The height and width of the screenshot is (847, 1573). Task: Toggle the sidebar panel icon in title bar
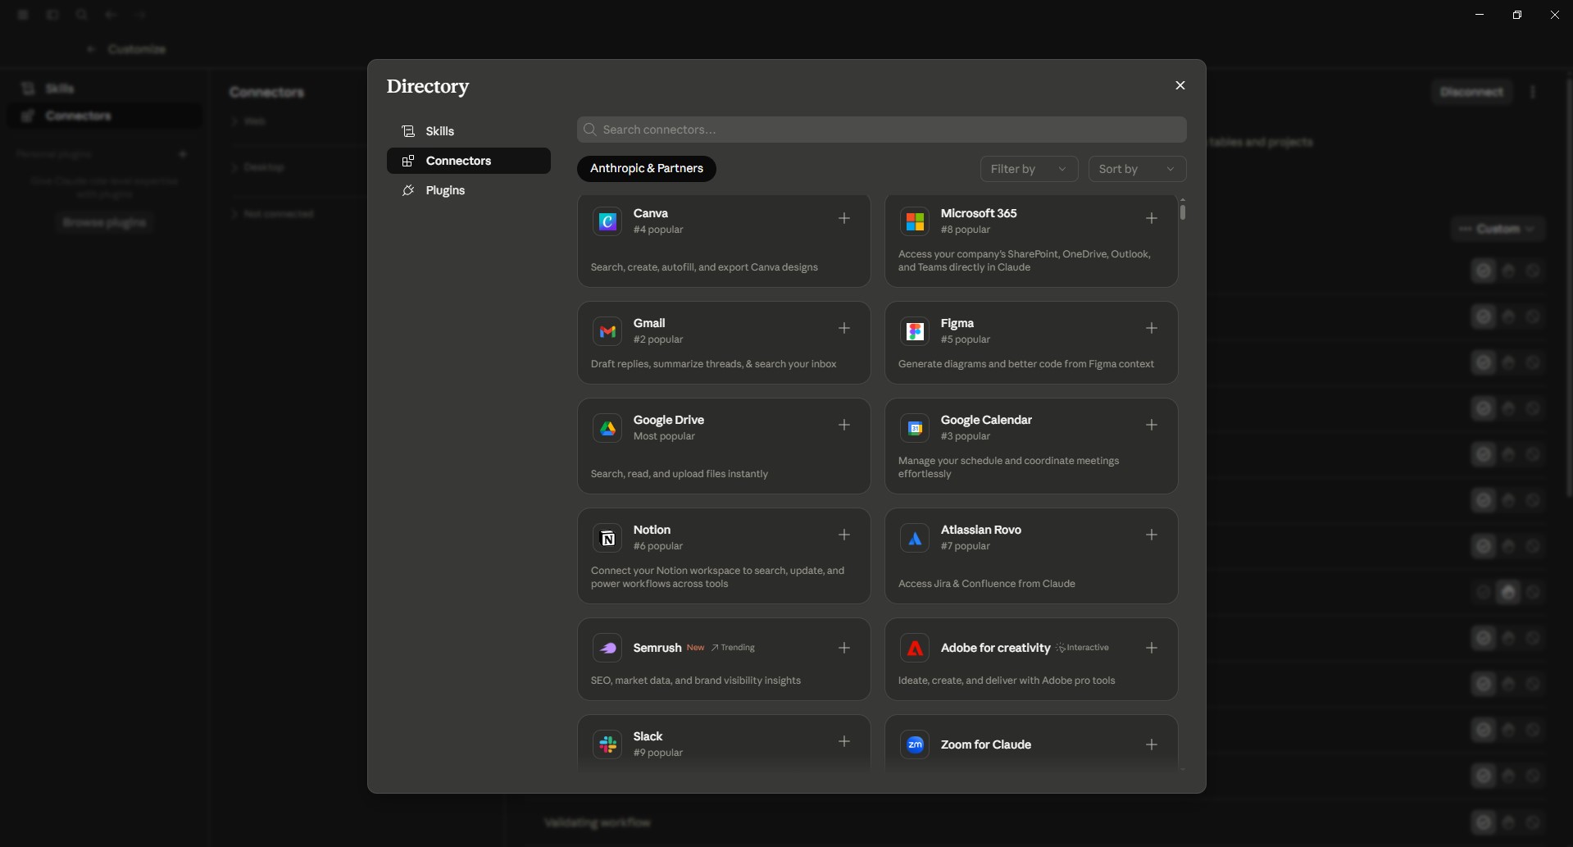point(52,15)
